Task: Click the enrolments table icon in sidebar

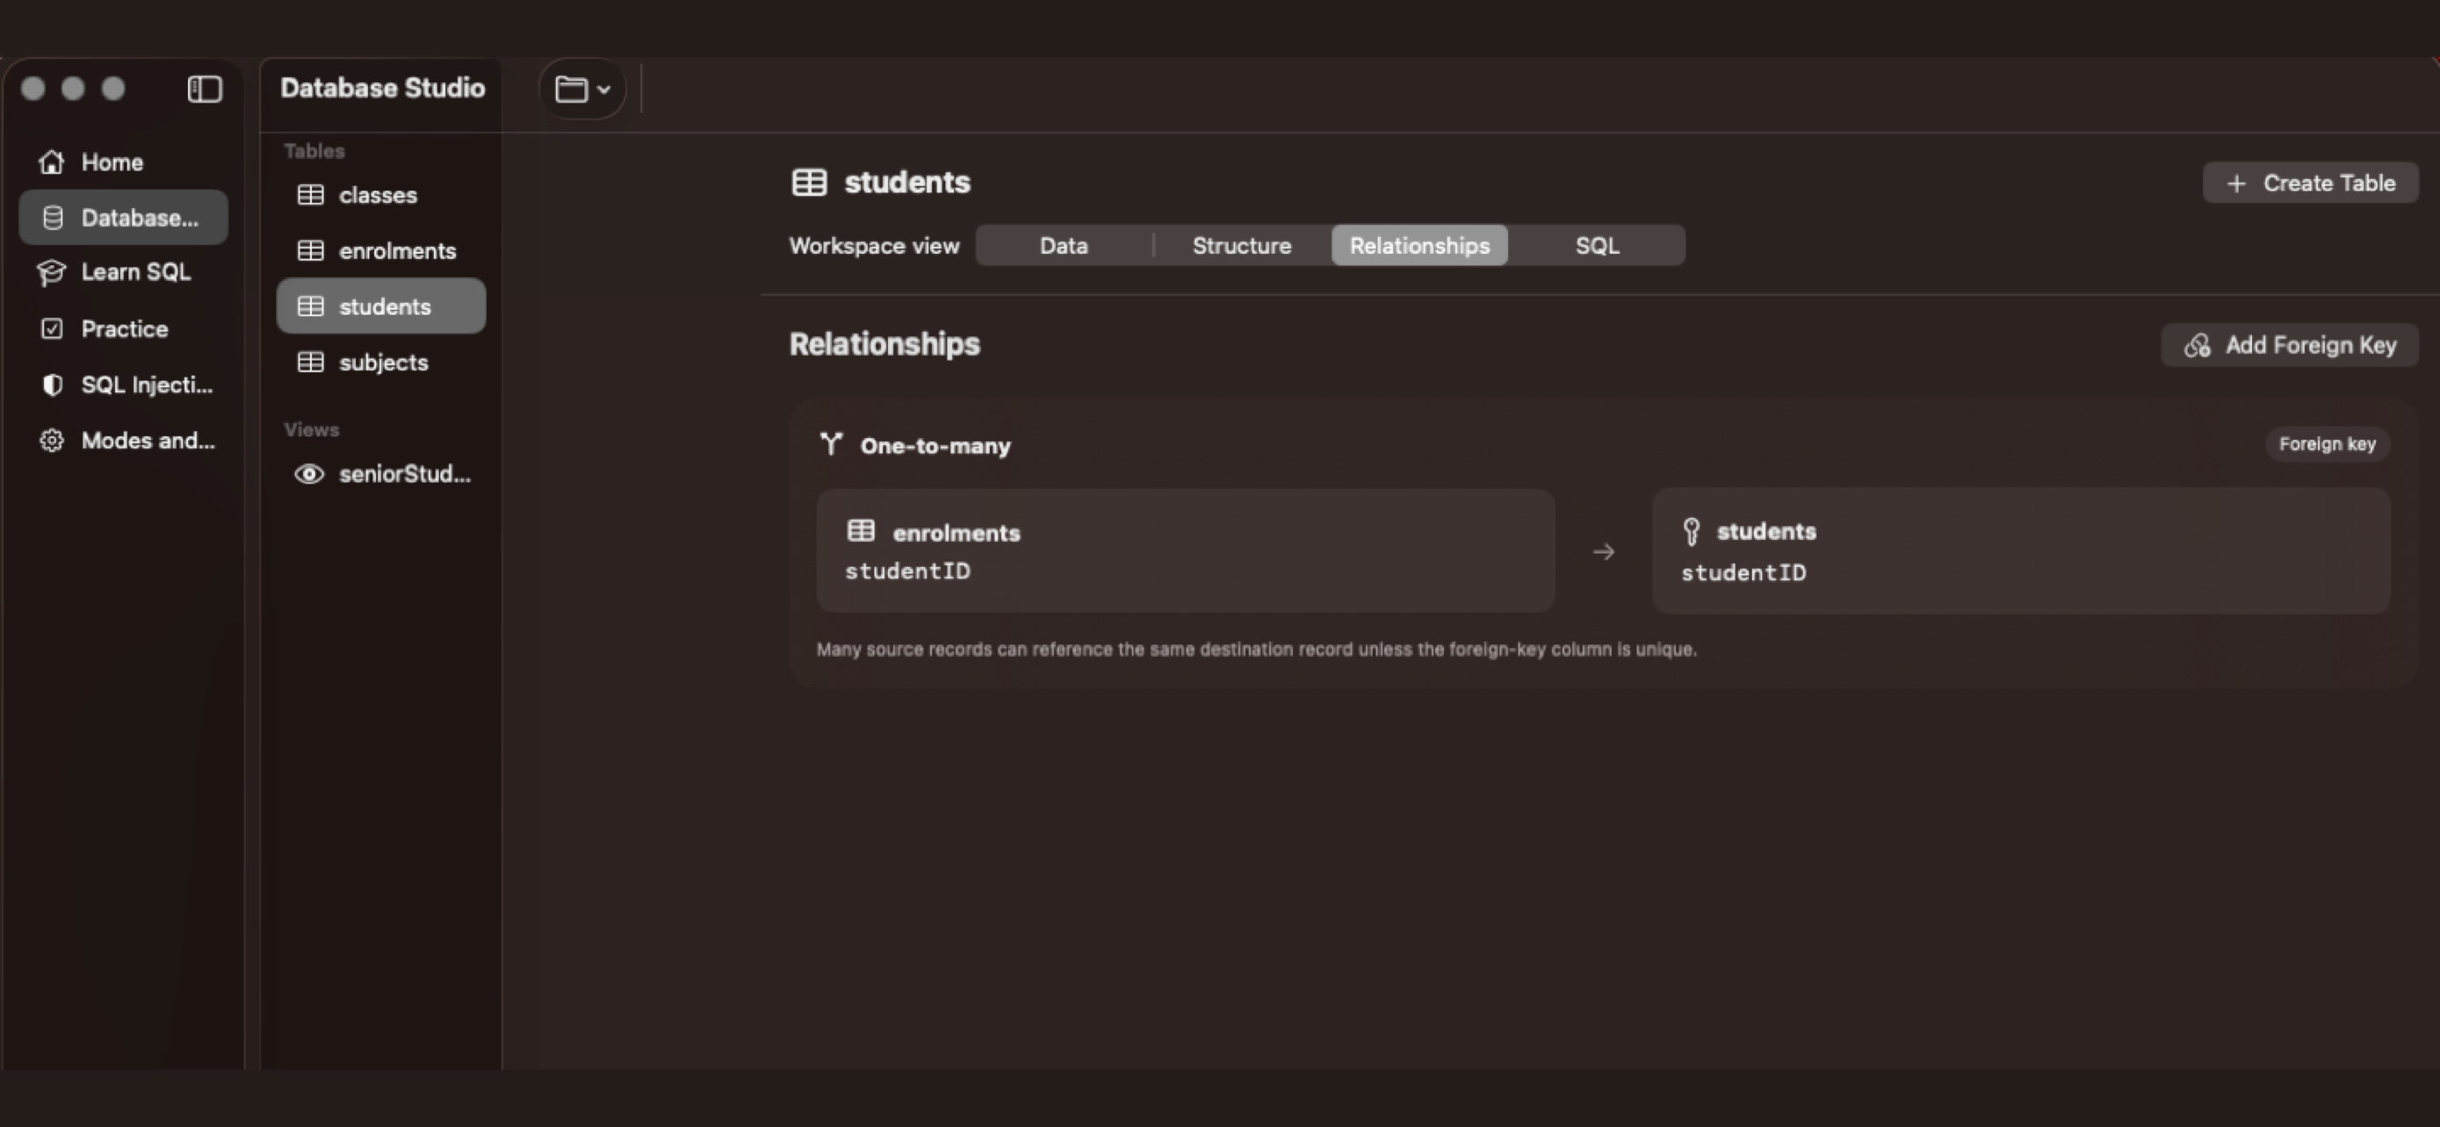Action: point(311,251)
